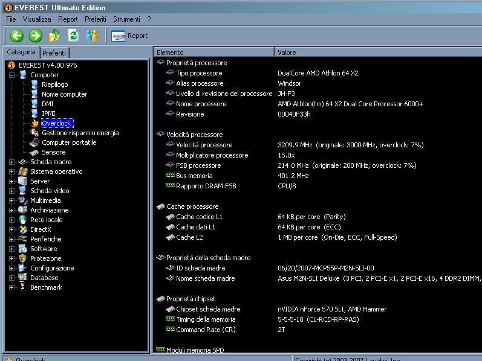Screen dimensions: 482x361
Task: Go forward with the green right arrow
Action: pyautogui.click(x=36, y=36)
